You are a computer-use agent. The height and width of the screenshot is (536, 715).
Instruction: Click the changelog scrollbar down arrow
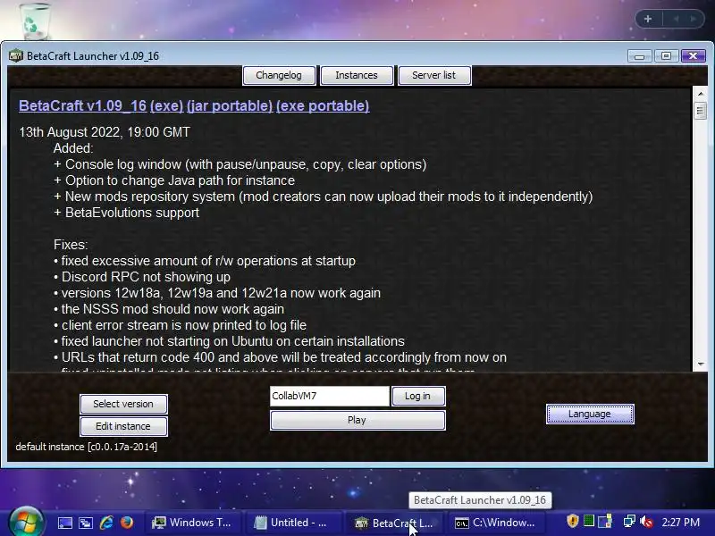[x=701, y=364]
